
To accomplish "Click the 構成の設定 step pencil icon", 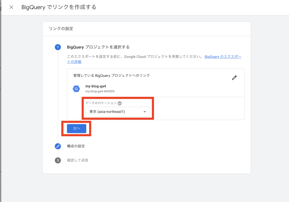I will coord(58,146).
